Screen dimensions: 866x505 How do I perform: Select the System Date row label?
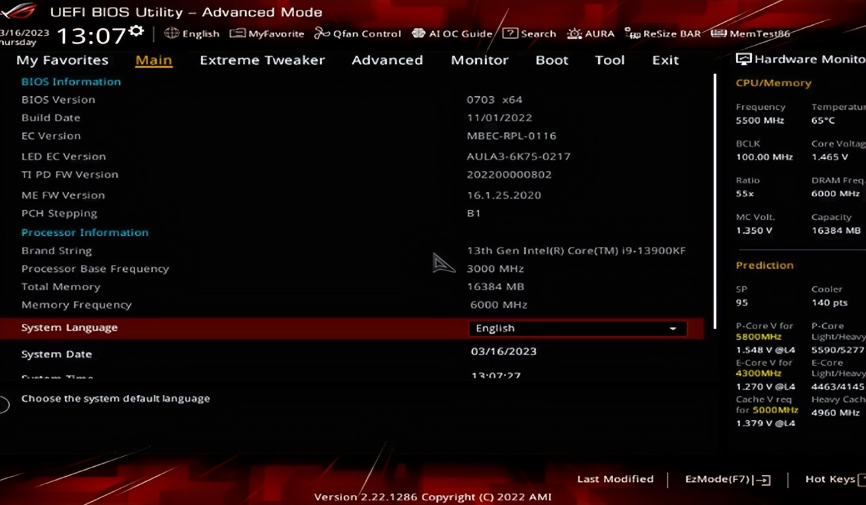coord(56,354)
